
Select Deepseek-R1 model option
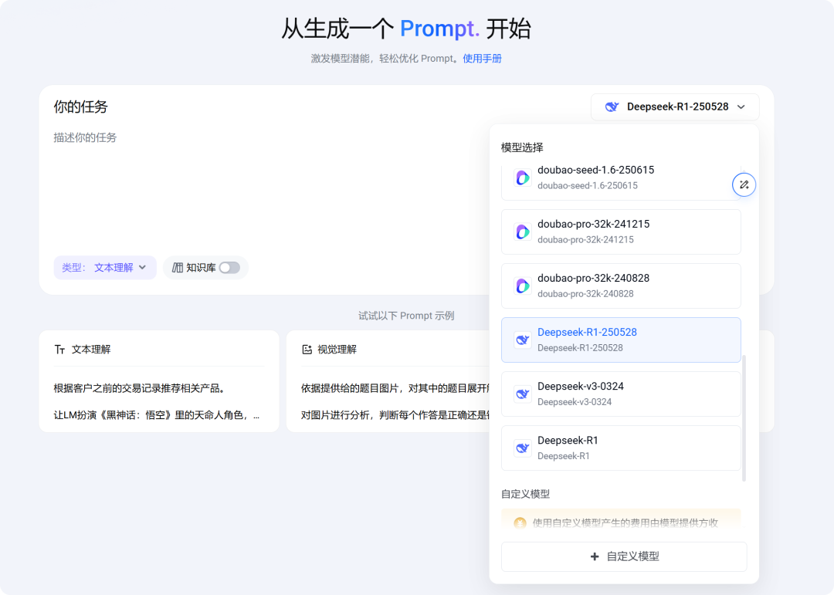[621, 448]
